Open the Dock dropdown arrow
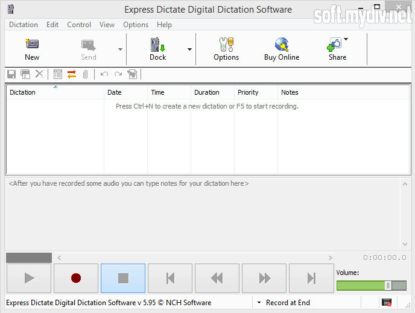415x313 pixels. 189,49
